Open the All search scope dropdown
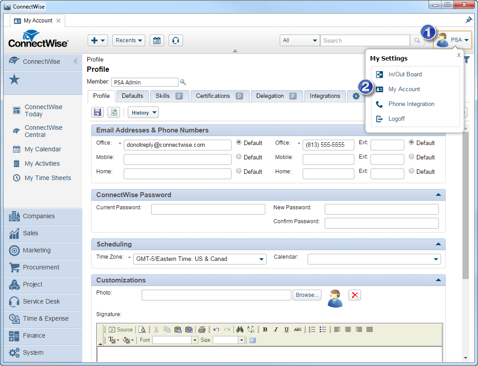This screenshot has width=478, height=366. pyautogui.click(x=299, y=40)
